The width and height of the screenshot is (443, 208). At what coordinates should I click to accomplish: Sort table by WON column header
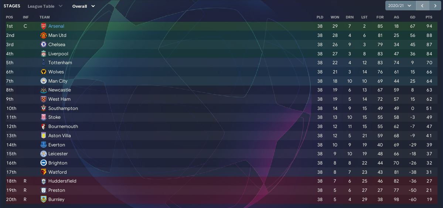point(335,17)
